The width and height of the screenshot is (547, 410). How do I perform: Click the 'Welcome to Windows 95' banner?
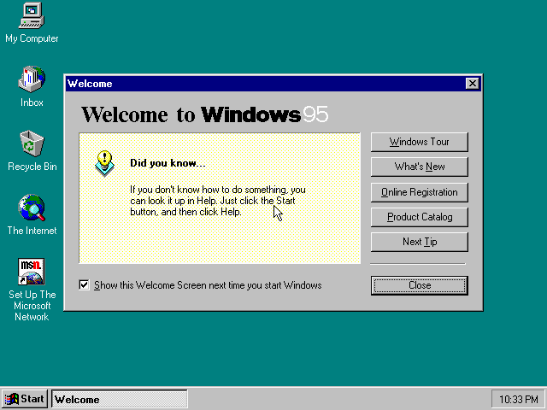[x=204, y=114]
